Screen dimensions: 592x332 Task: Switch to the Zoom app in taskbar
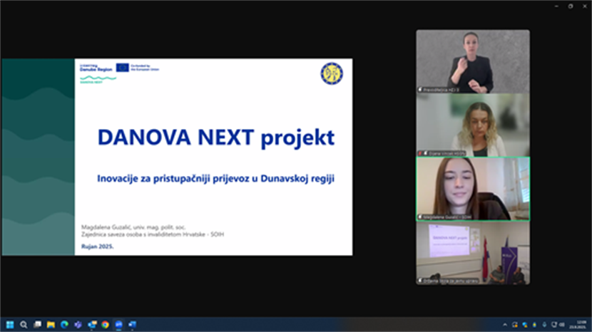coord(118,325)
